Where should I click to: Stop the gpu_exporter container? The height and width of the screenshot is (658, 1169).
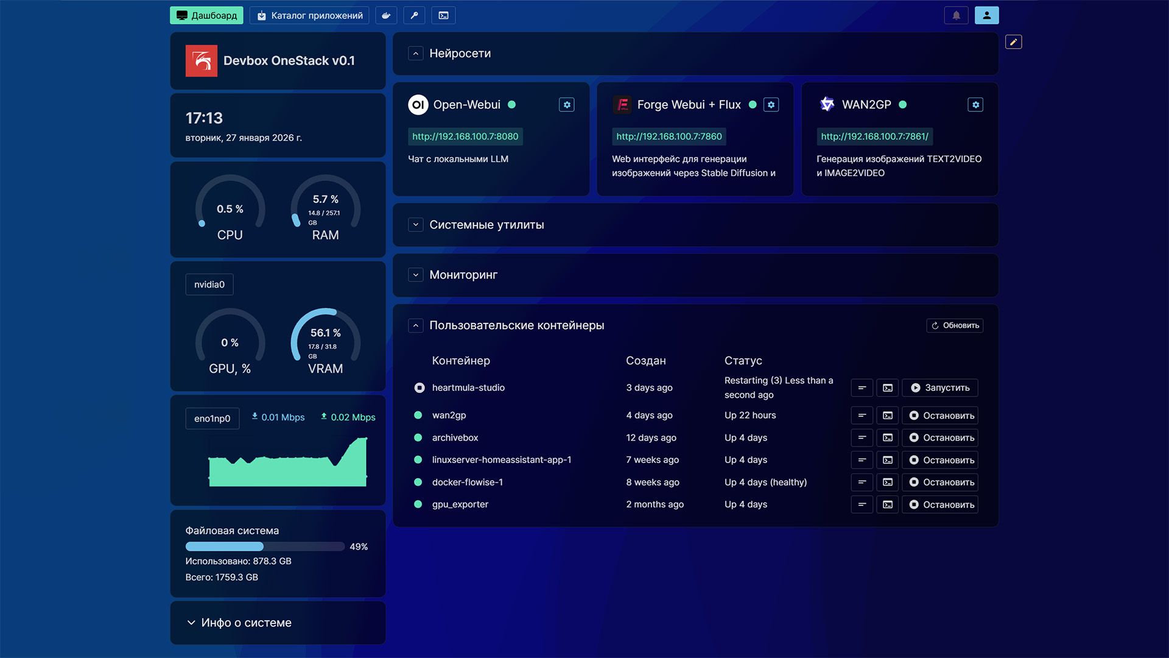click(940, 504)
